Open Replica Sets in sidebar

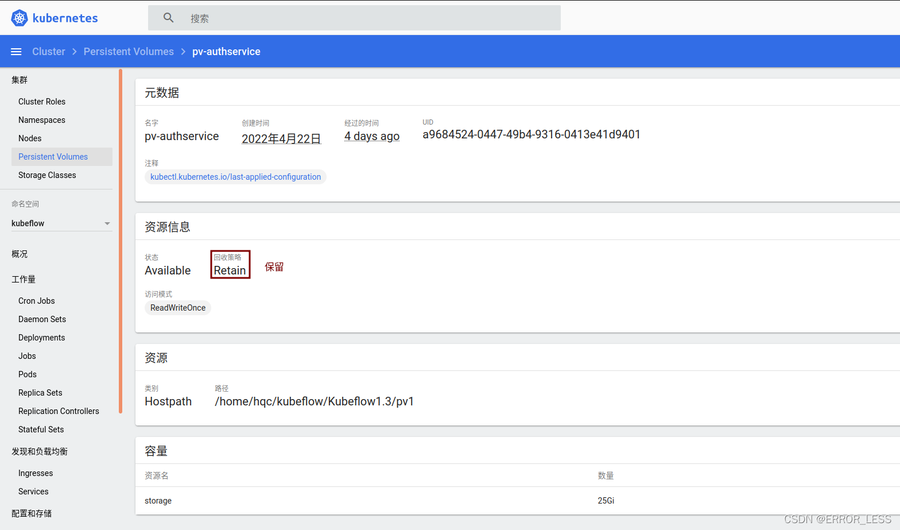[x=40, y=393]
